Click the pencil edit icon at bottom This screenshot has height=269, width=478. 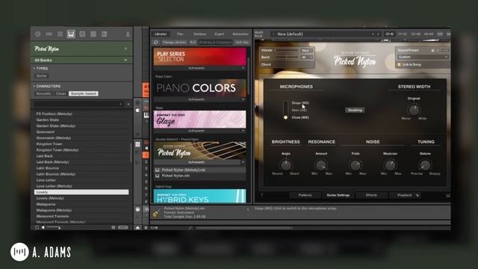point(190,227)
